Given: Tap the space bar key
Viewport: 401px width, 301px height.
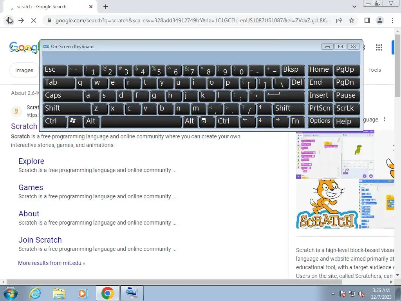Looking at the screenshot, I should pyautogui.click(x=141, y=121).
